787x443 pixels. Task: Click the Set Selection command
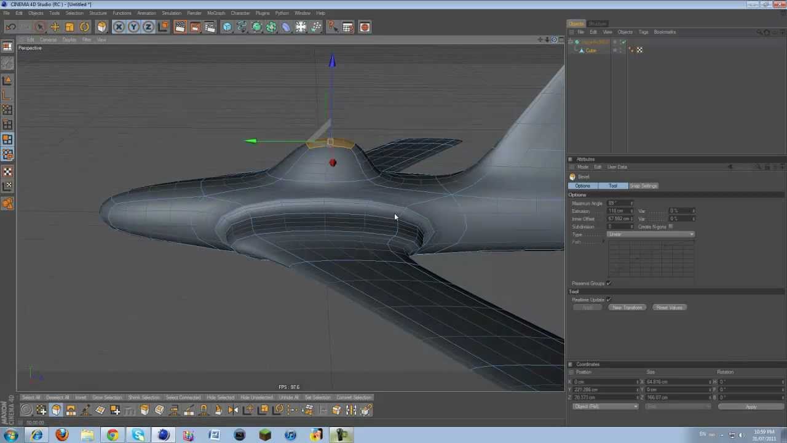click(x=317, y=397)
